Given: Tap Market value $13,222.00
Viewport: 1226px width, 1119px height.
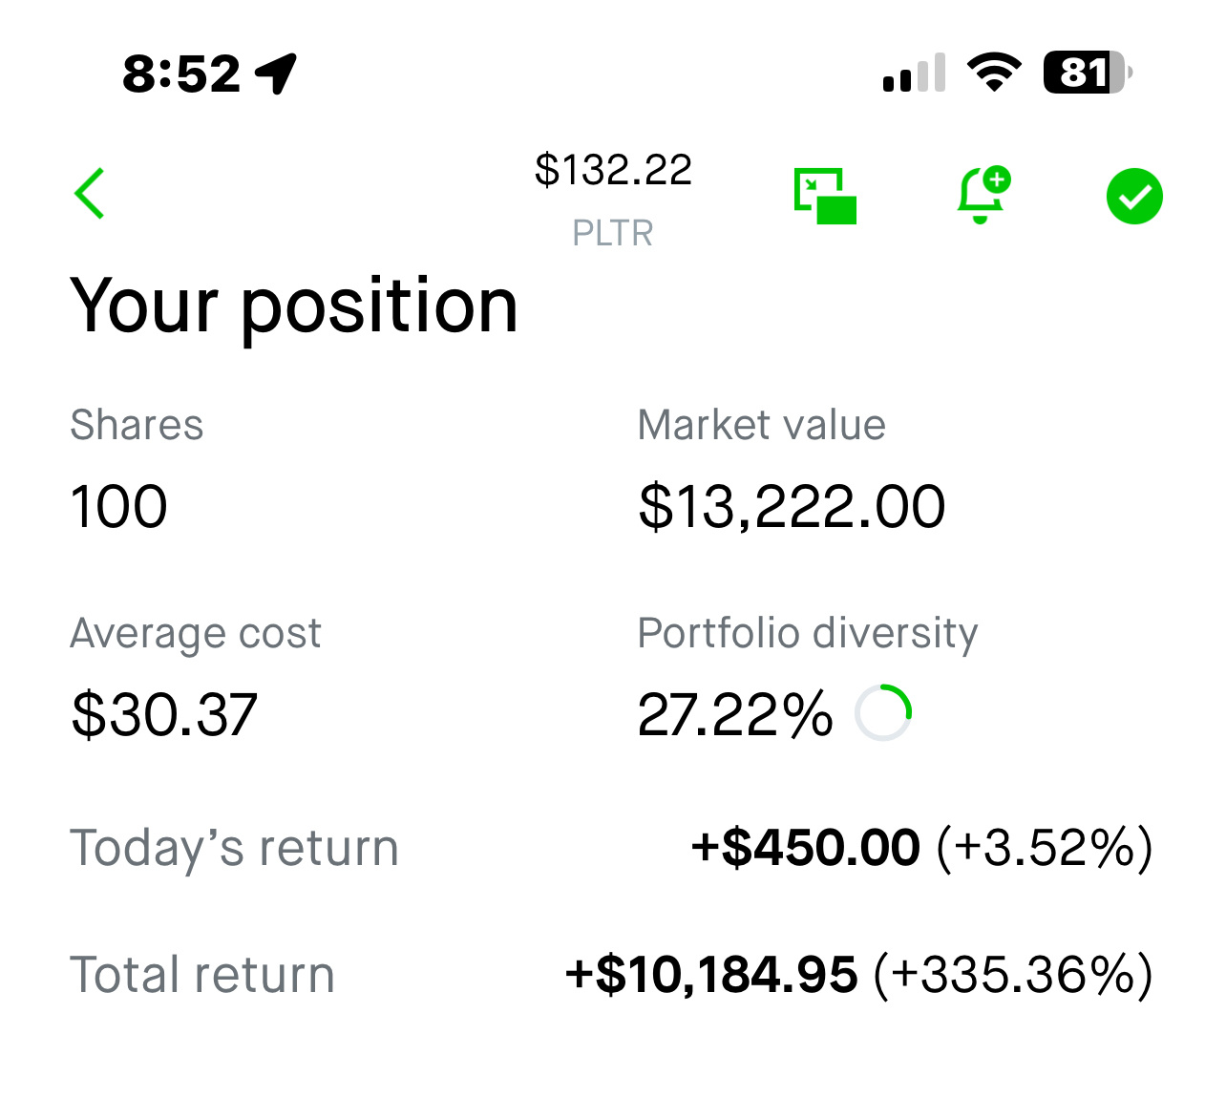Looking at the screenshot, I should [792, 506].
